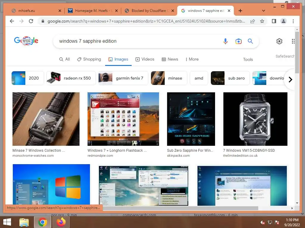Close the Homepage M. Hoefs tab
The width and height of the screenshot is (305, 228).
(116, 11)
